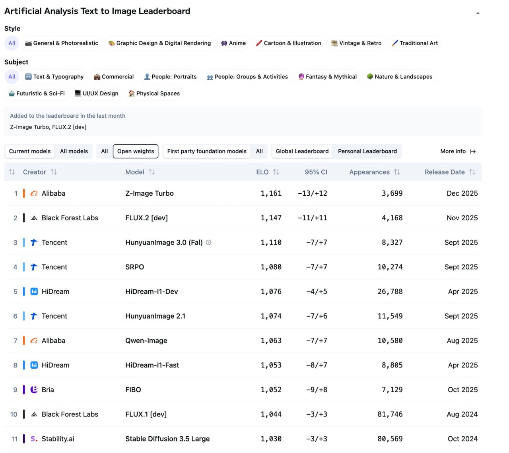The width and height of the screenshot is (509, 453).
Task: Open the Z-Image Turbo model row
Action: 150,193
